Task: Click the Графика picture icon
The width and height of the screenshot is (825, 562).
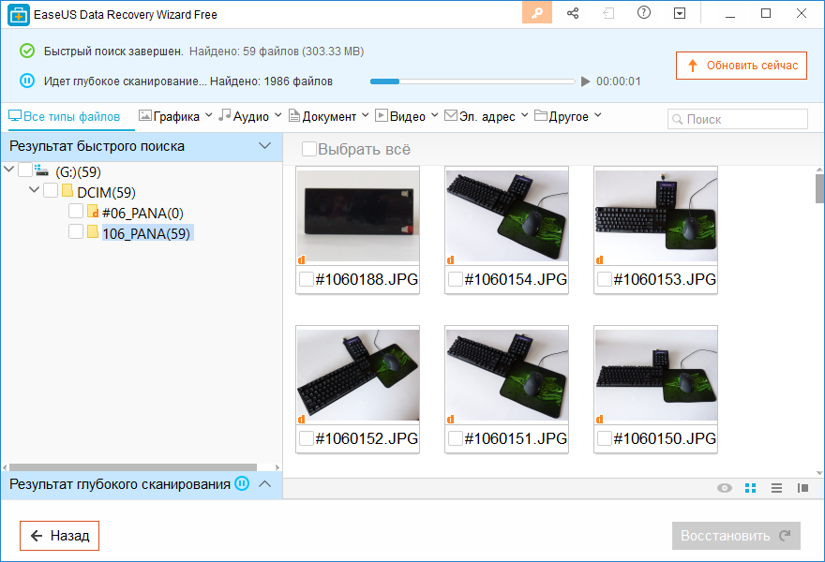Action: [144, 115]
